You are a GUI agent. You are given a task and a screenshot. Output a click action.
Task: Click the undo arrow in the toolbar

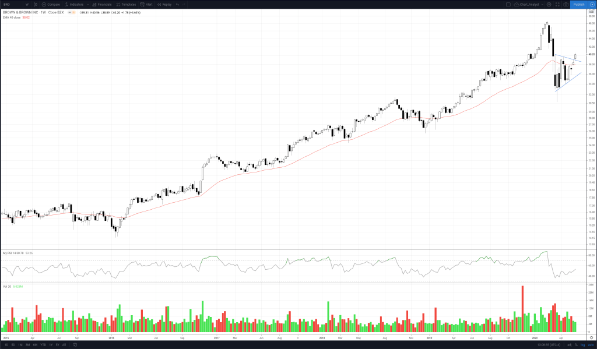[x=177, y=4]
